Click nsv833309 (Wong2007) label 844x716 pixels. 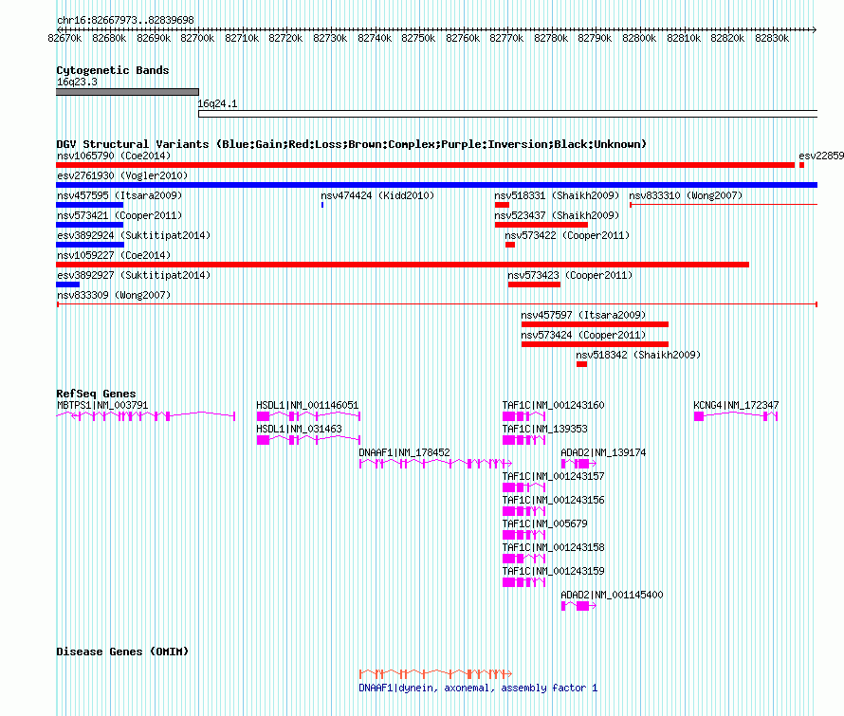pos(114,295)
